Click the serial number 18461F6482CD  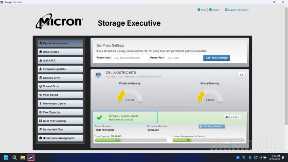tap(105, 130)
